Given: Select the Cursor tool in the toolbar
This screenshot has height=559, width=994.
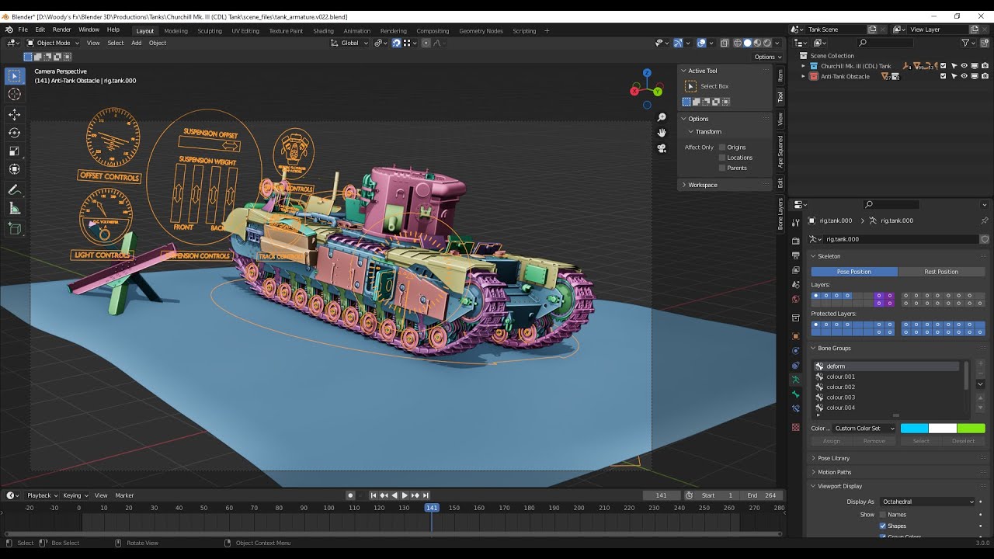Looking at the screenshot, I should point(14,94).
